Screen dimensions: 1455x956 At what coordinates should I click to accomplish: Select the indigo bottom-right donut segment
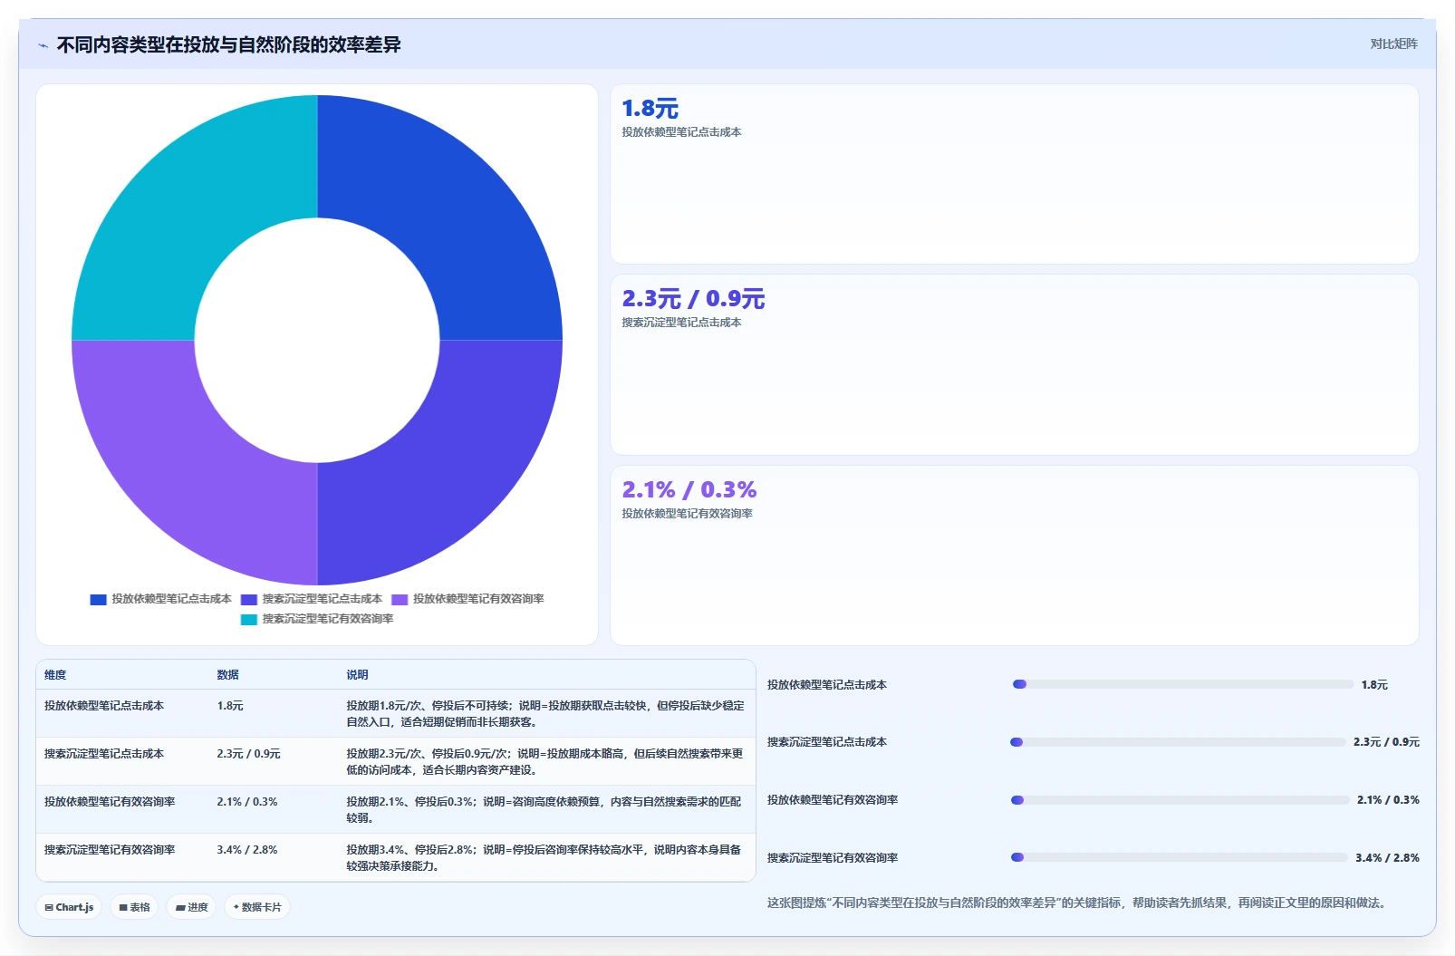(x=453, y=476)
